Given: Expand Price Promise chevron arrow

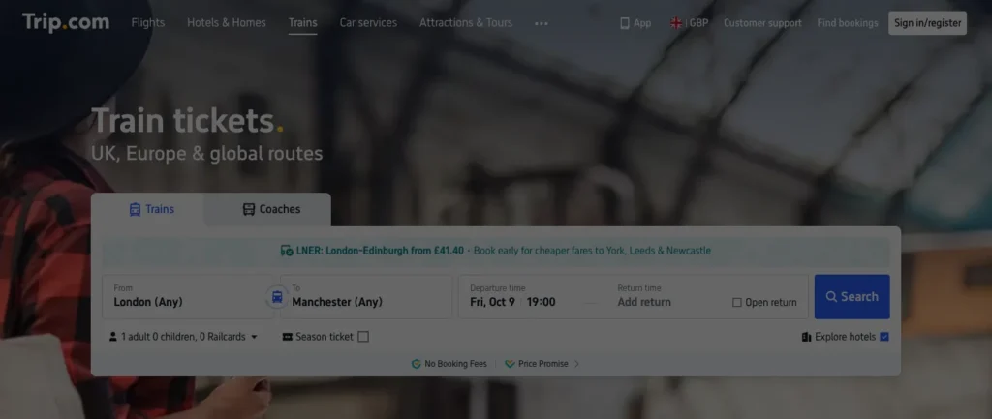Looking at the screenshot, I should pos(576,364).
